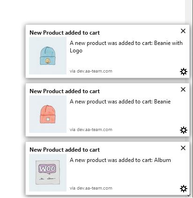Viewport: 193px width, 198px height.
Task: Open settings gear on Beanie with Logo notification
Action: point(184,72)
